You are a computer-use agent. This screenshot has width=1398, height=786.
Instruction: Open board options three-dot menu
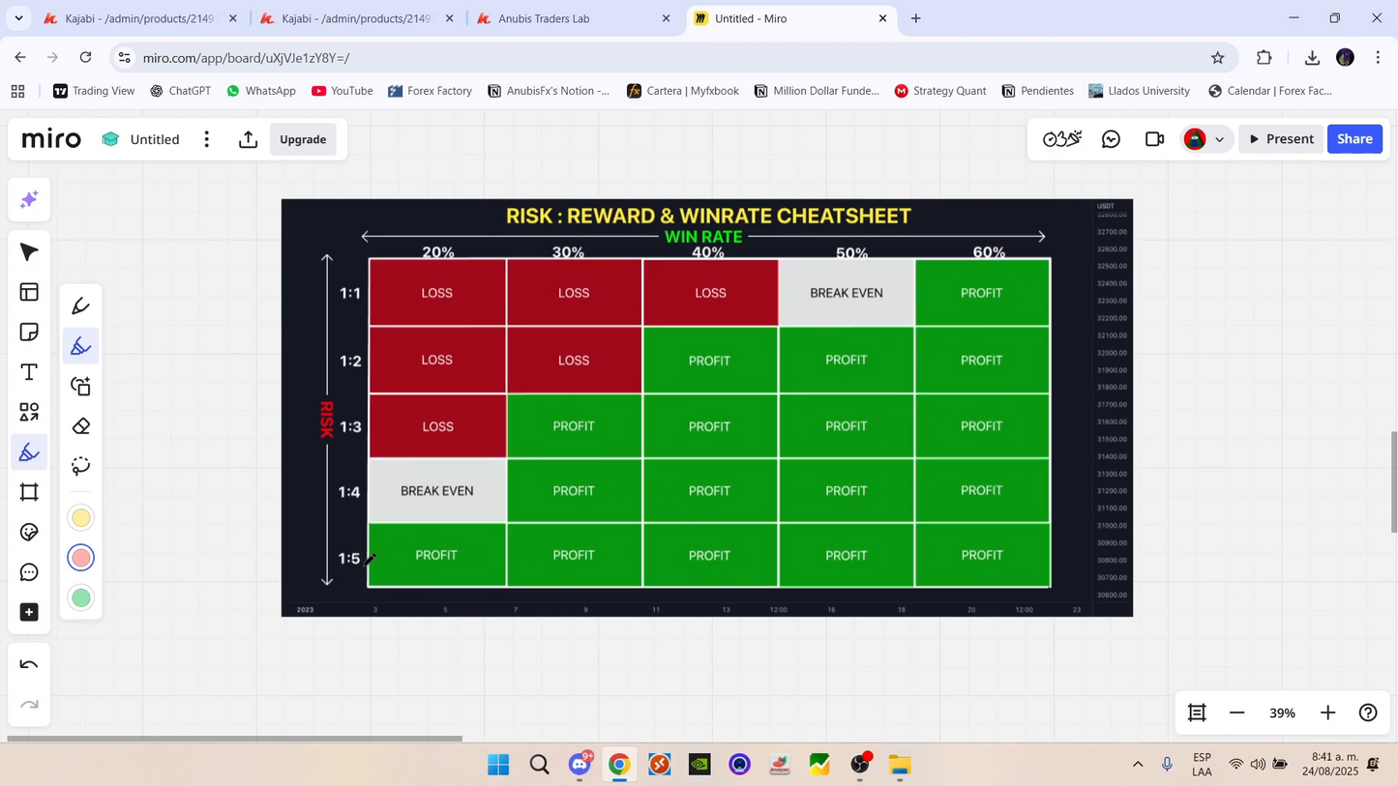click(207, 139)
